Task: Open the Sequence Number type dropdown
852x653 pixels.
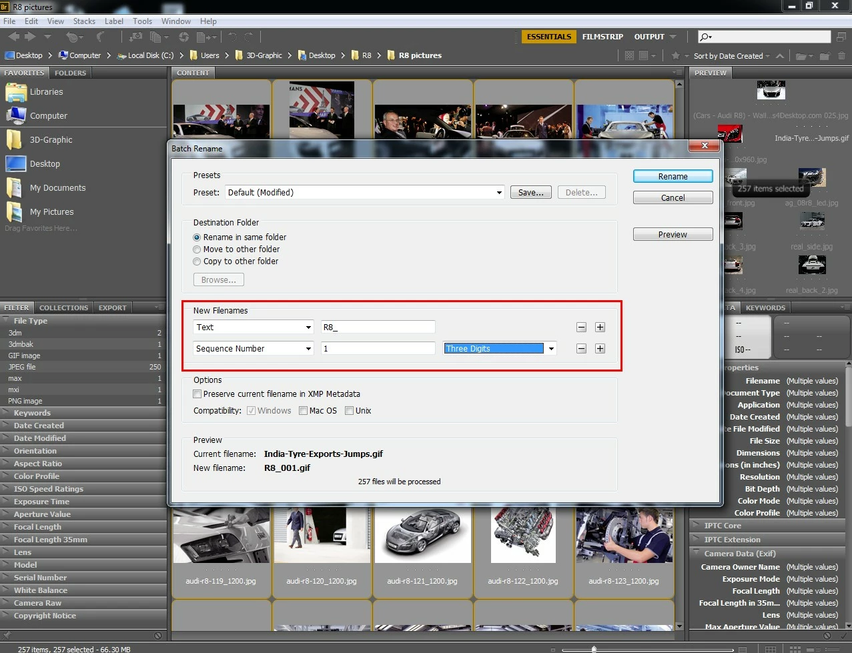Action: 254,348
